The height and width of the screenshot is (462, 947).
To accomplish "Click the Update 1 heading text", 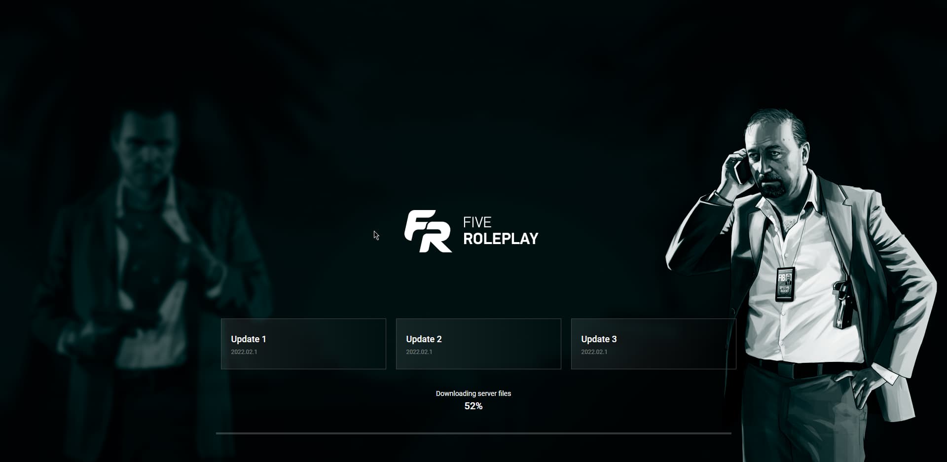I will pos(249,339).
